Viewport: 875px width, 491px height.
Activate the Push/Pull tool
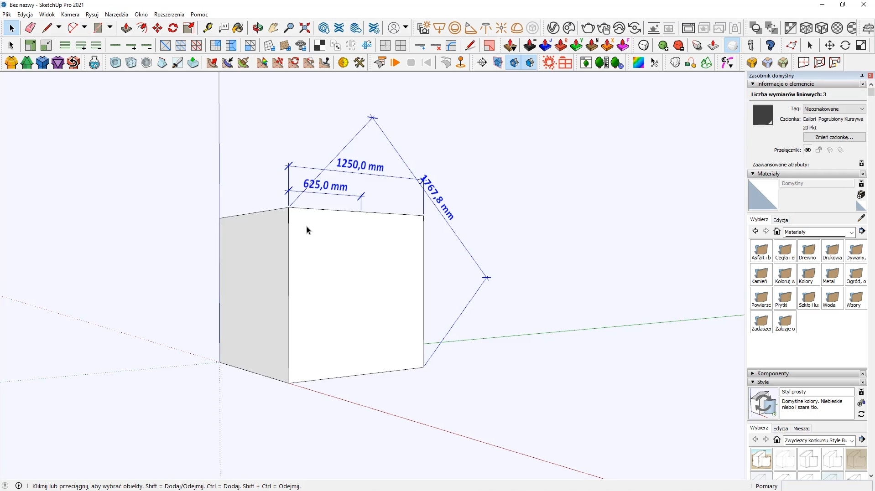(126, 28)
